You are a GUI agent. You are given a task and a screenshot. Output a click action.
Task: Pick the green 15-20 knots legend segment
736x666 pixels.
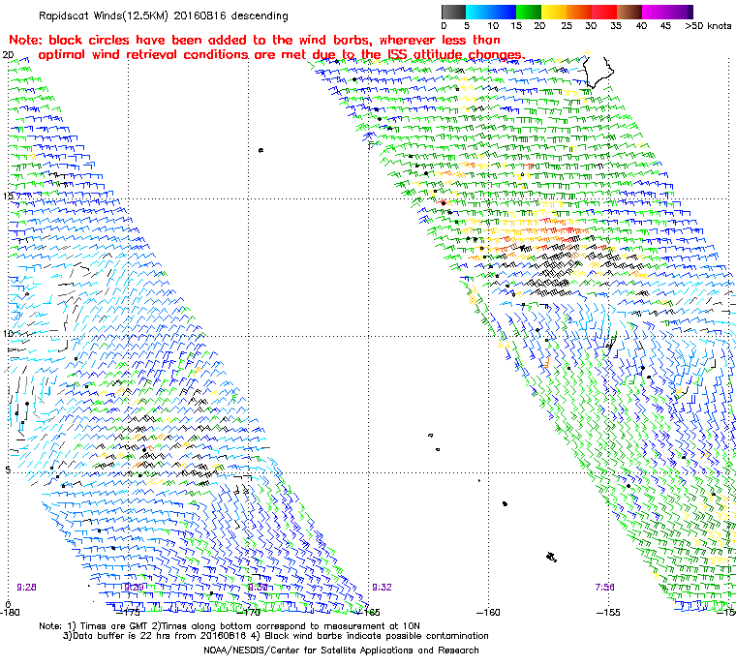tap(529, 12)
